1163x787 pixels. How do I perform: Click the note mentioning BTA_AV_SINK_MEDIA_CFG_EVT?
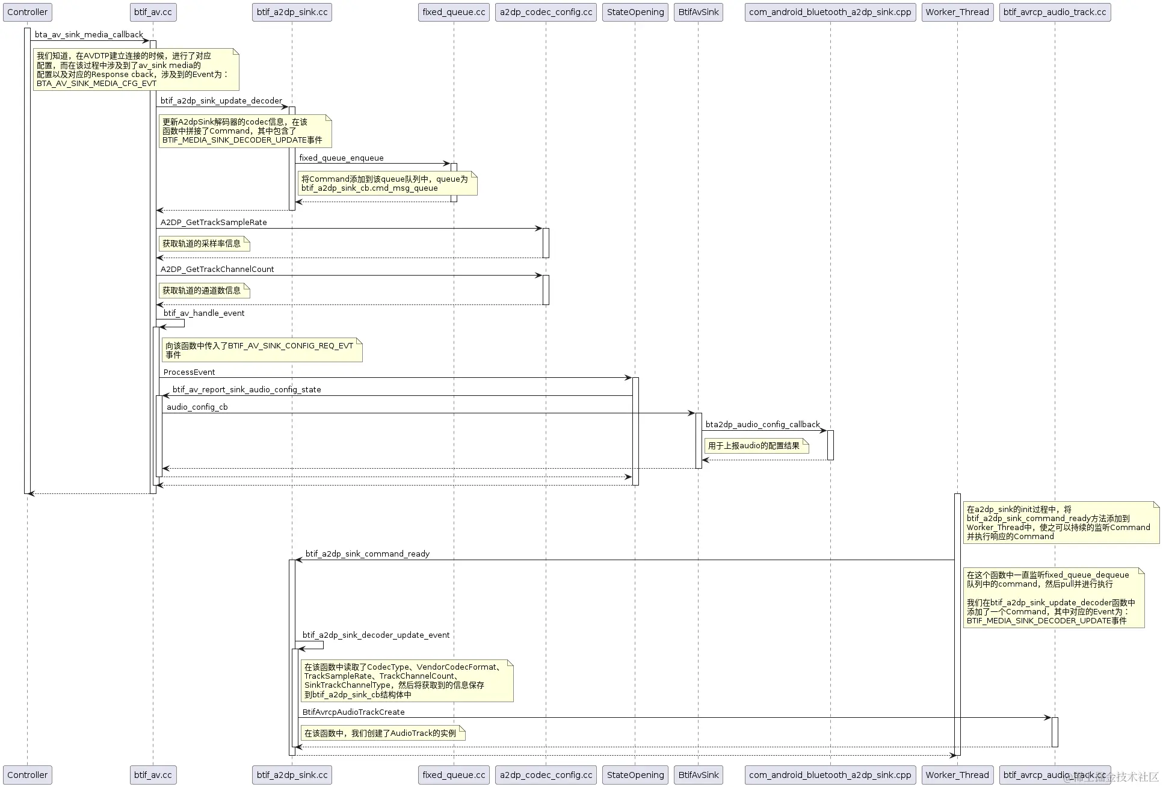point(136,70)
